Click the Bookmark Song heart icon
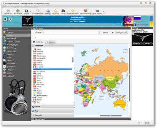Viewport: 157px width, 128px height. pyautogui.click(x=85, y=11)
